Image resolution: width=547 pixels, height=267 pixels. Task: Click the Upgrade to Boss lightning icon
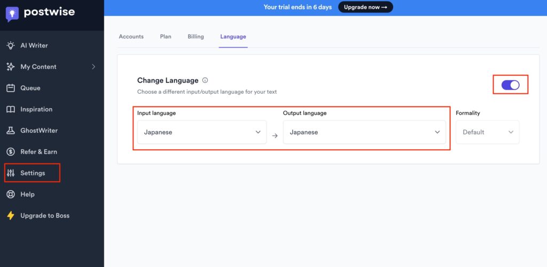click(x=11, y=216)
